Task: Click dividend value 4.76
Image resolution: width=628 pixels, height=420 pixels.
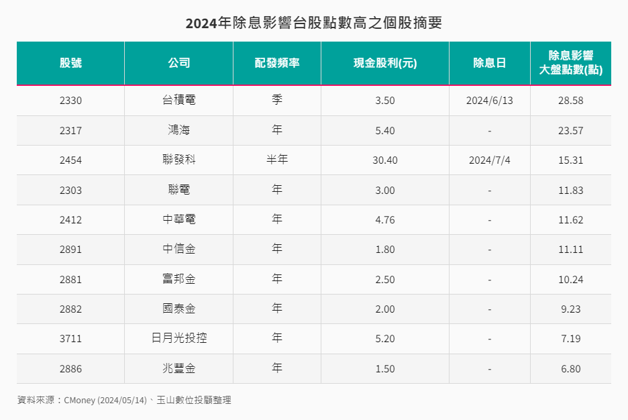Action: (385, 220)
